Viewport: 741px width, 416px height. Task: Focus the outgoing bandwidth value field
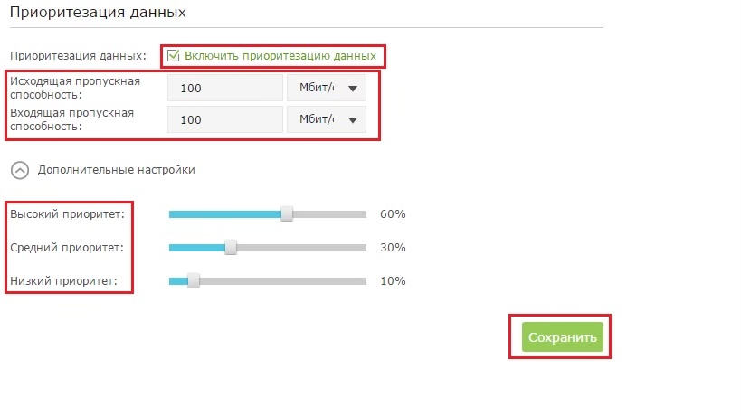tap(225, 89)
